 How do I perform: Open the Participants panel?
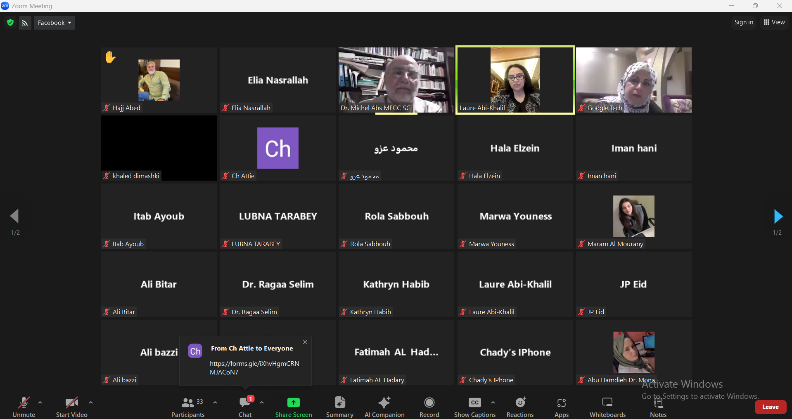pyautogui.click(x=188, y=407)
